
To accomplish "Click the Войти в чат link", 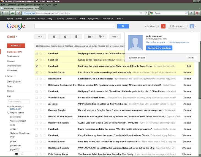I will coord(15,109).
